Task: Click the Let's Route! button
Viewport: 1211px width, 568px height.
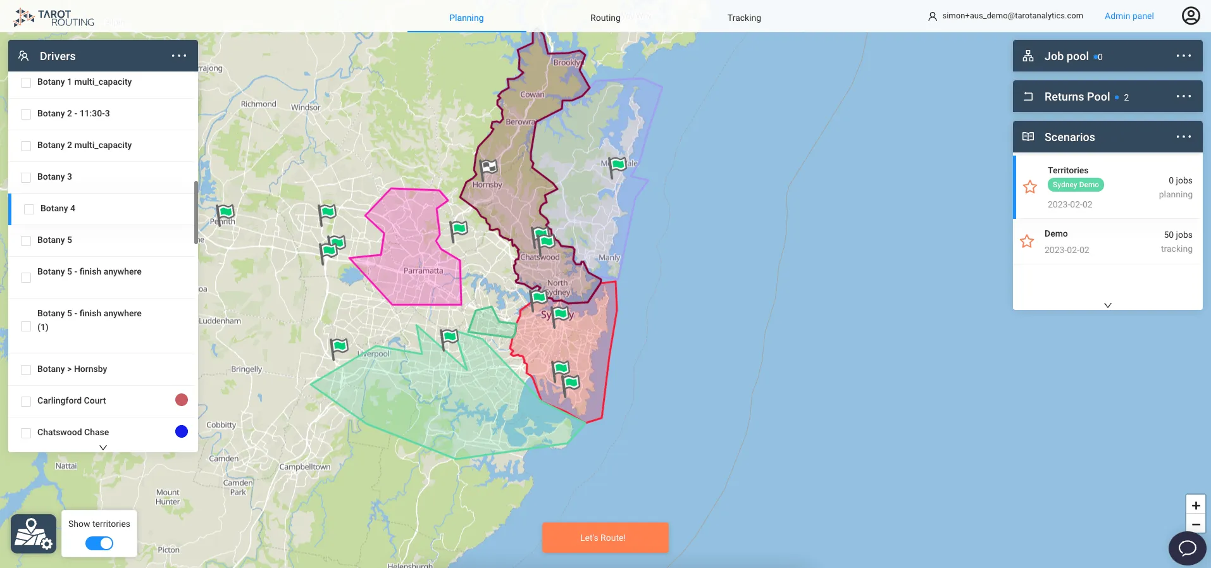Action: tap(605, 538)
